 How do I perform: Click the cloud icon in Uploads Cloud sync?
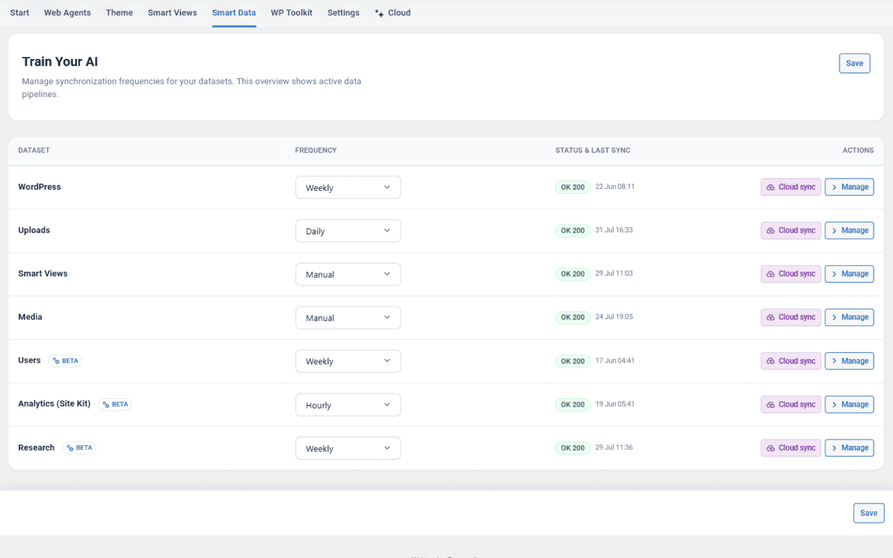coord(770,231)
